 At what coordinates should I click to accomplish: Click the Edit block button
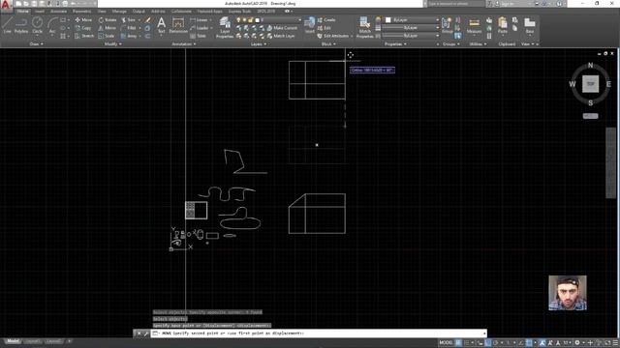coord(325,28)
